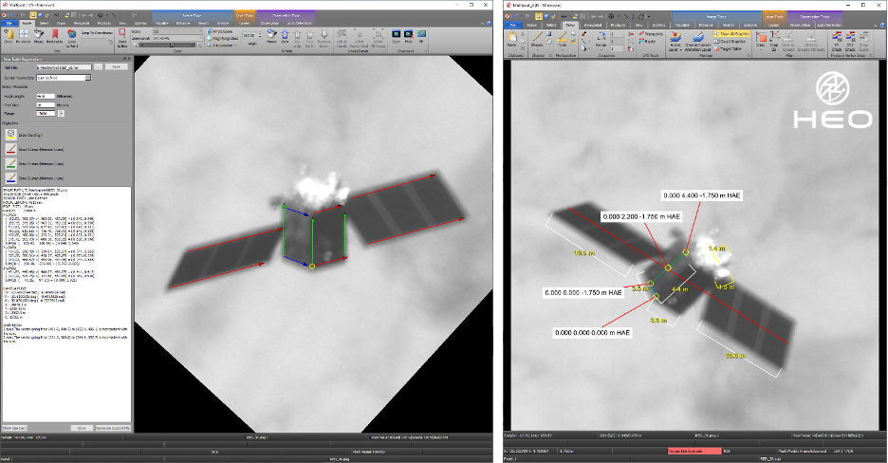This screenshot has width=888, height=463.
Task: Select the Mouse tool in Home ribbon
Action: [39, 37]
